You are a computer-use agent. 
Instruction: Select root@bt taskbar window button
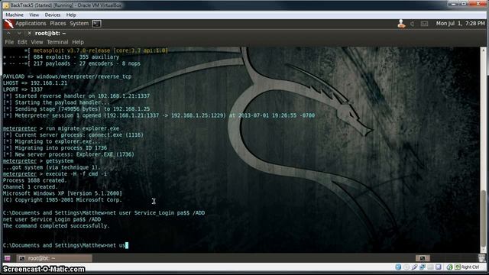click(x=54, y=258)
